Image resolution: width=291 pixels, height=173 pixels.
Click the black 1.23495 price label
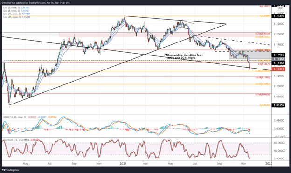click(x=278, y=16)
